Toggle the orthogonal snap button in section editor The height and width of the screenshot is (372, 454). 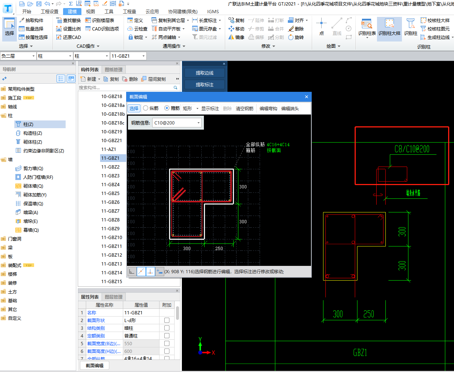tap(132, 271)
